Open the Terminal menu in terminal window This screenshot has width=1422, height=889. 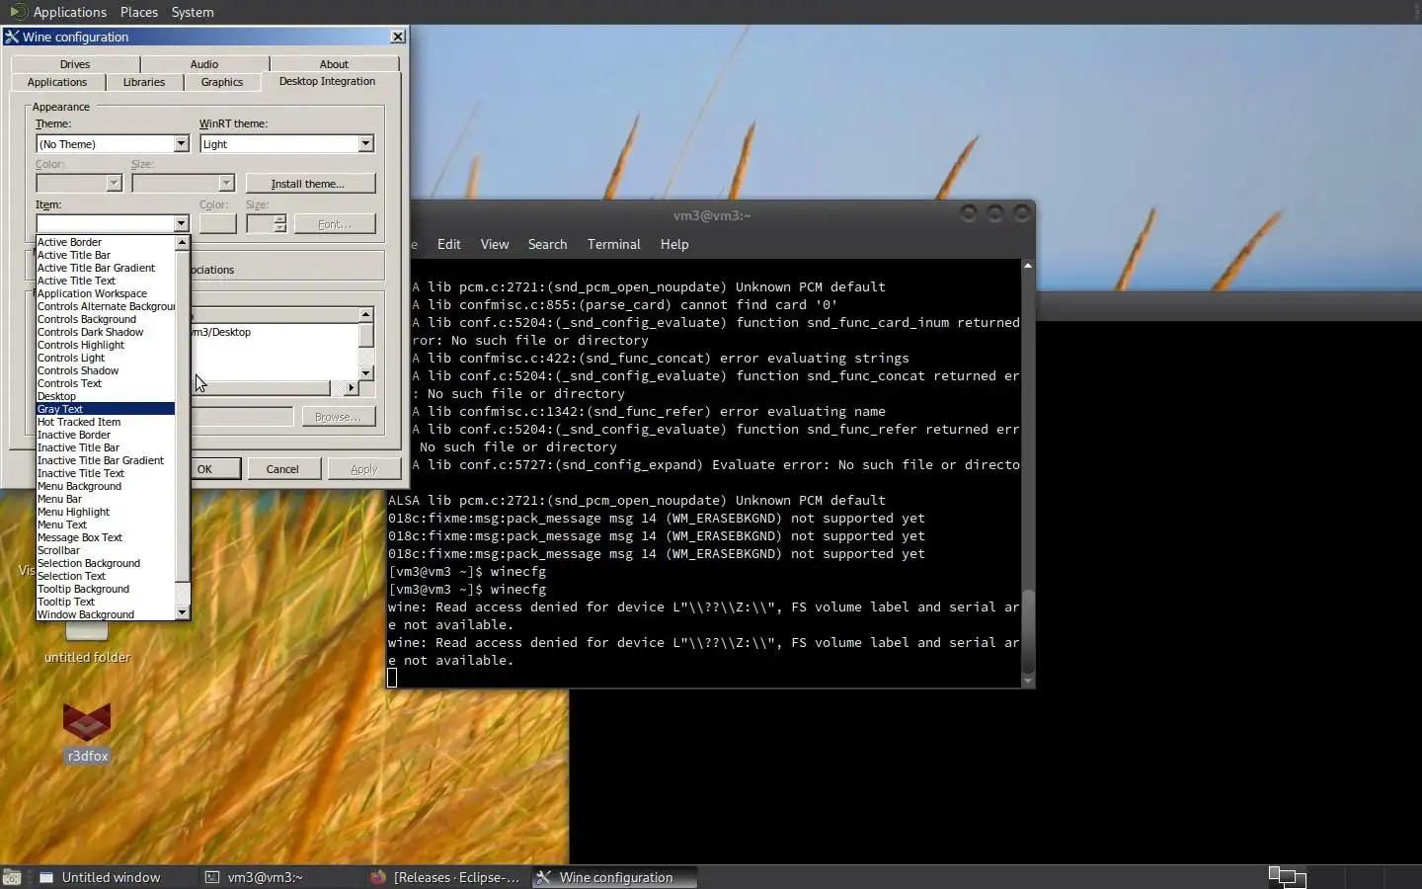click(613, 244)
